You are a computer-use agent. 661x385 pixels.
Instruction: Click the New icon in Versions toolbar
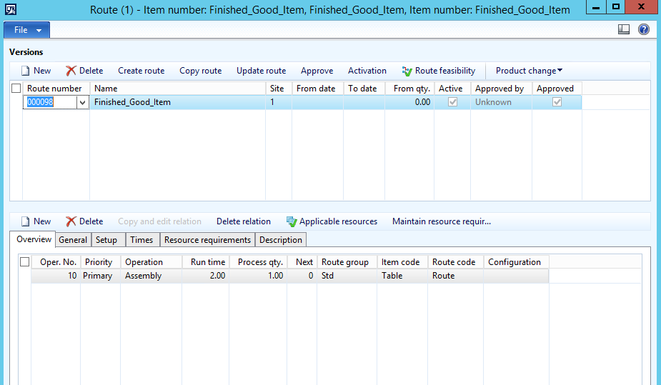(25, 71)
